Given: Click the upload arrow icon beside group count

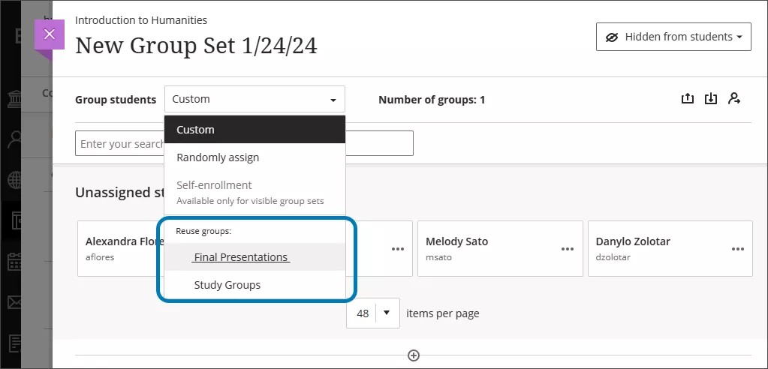Looking at the screenshot, I should (x=687, y=99).
